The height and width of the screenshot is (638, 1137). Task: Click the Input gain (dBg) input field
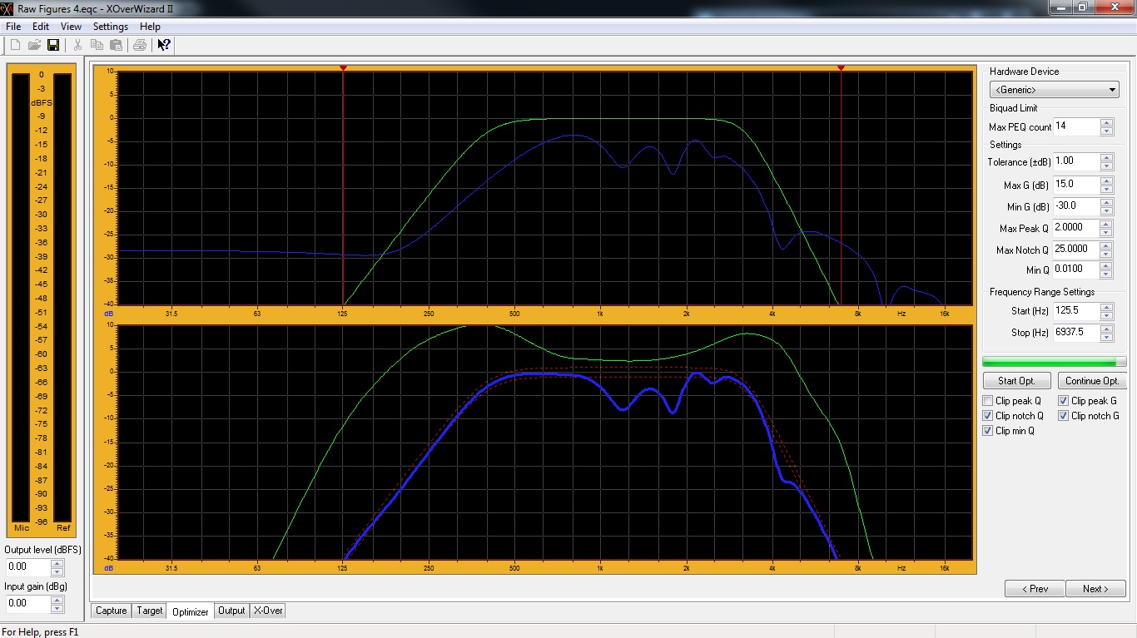(x=27, y=603)
